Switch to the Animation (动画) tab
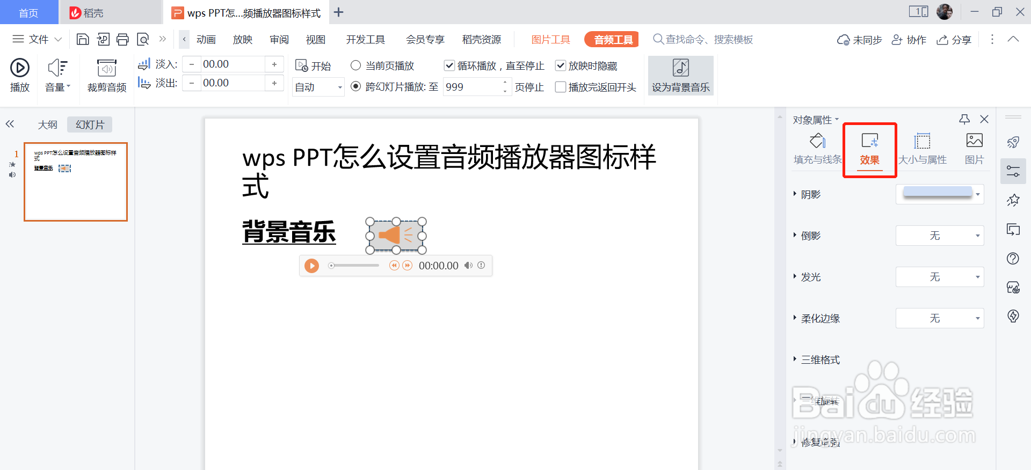 [x=206, y=40]
